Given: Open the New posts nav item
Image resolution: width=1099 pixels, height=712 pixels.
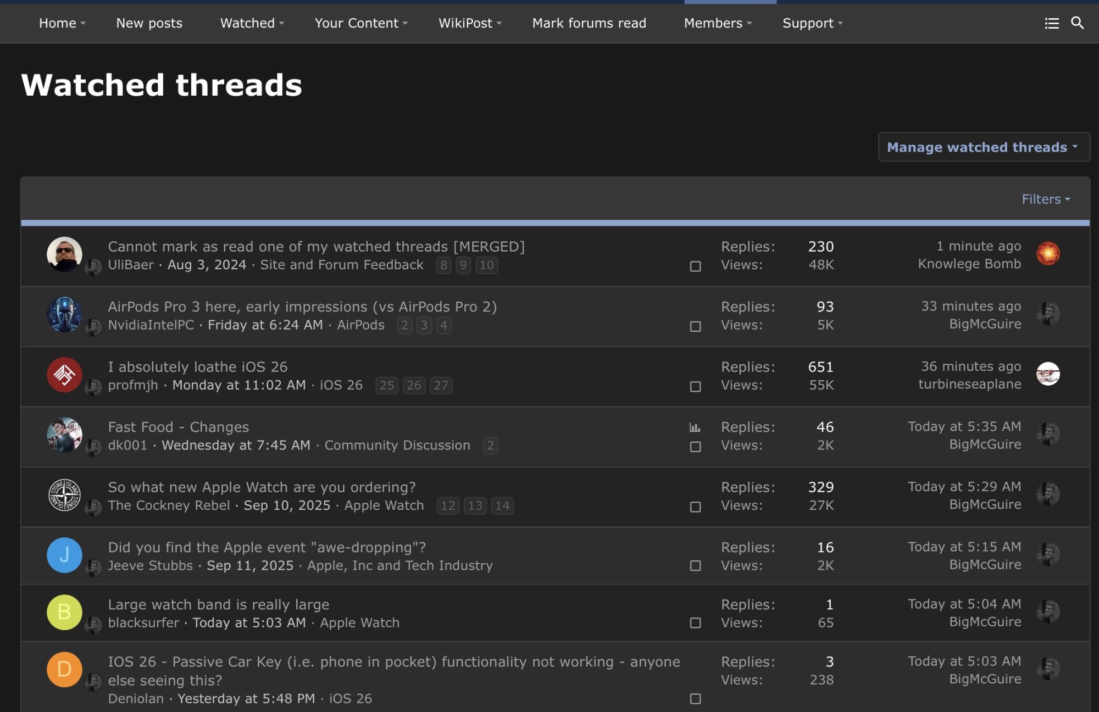Looking at the screenshot, I should 149,23.
